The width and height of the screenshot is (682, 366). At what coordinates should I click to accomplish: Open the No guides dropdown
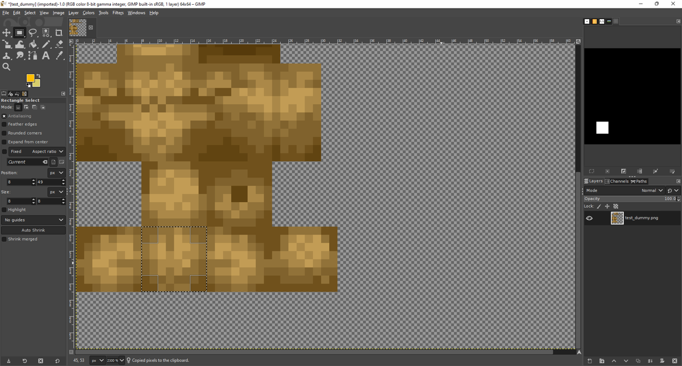coord(33,220)
